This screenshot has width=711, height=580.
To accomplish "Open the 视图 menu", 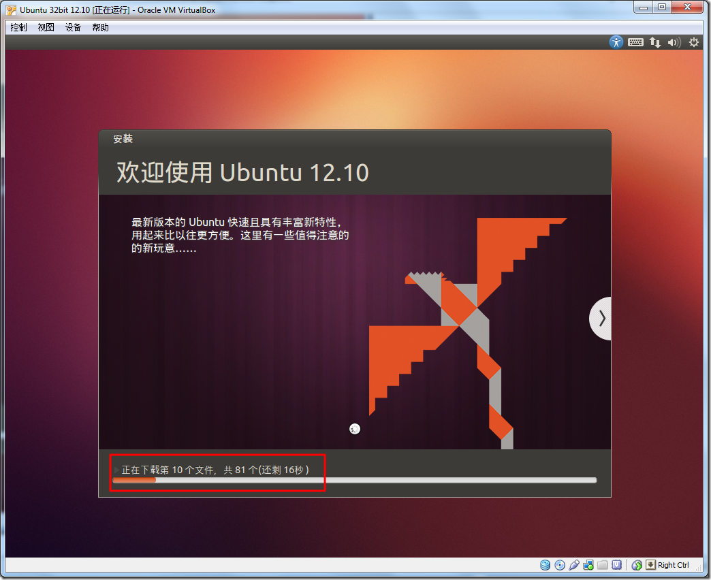I will 46,27.
